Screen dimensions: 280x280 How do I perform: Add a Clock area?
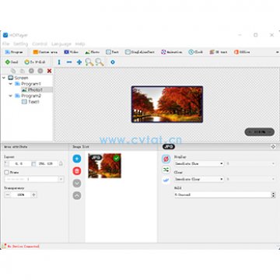coord(196,52)
